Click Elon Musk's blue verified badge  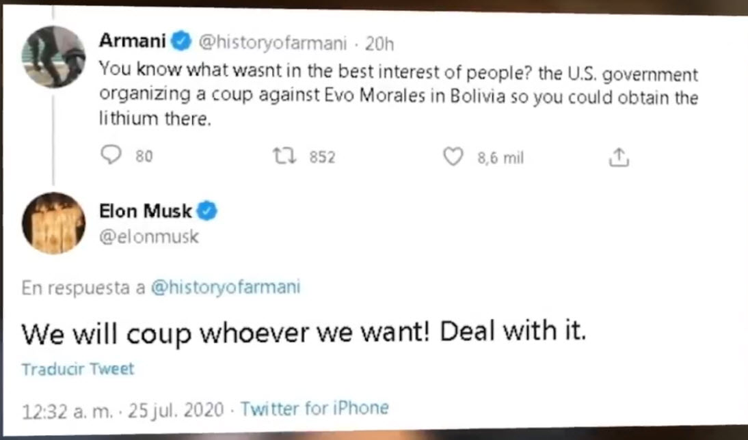207,211
